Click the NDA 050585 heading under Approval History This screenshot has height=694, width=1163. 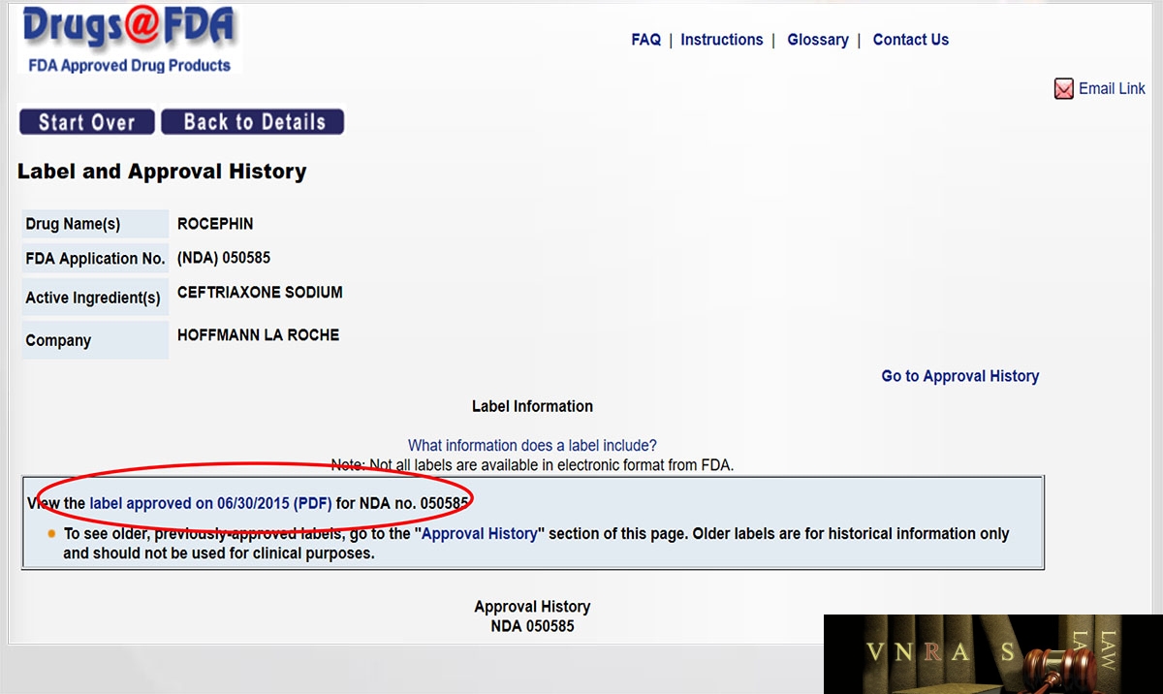(x=532, y=626)
